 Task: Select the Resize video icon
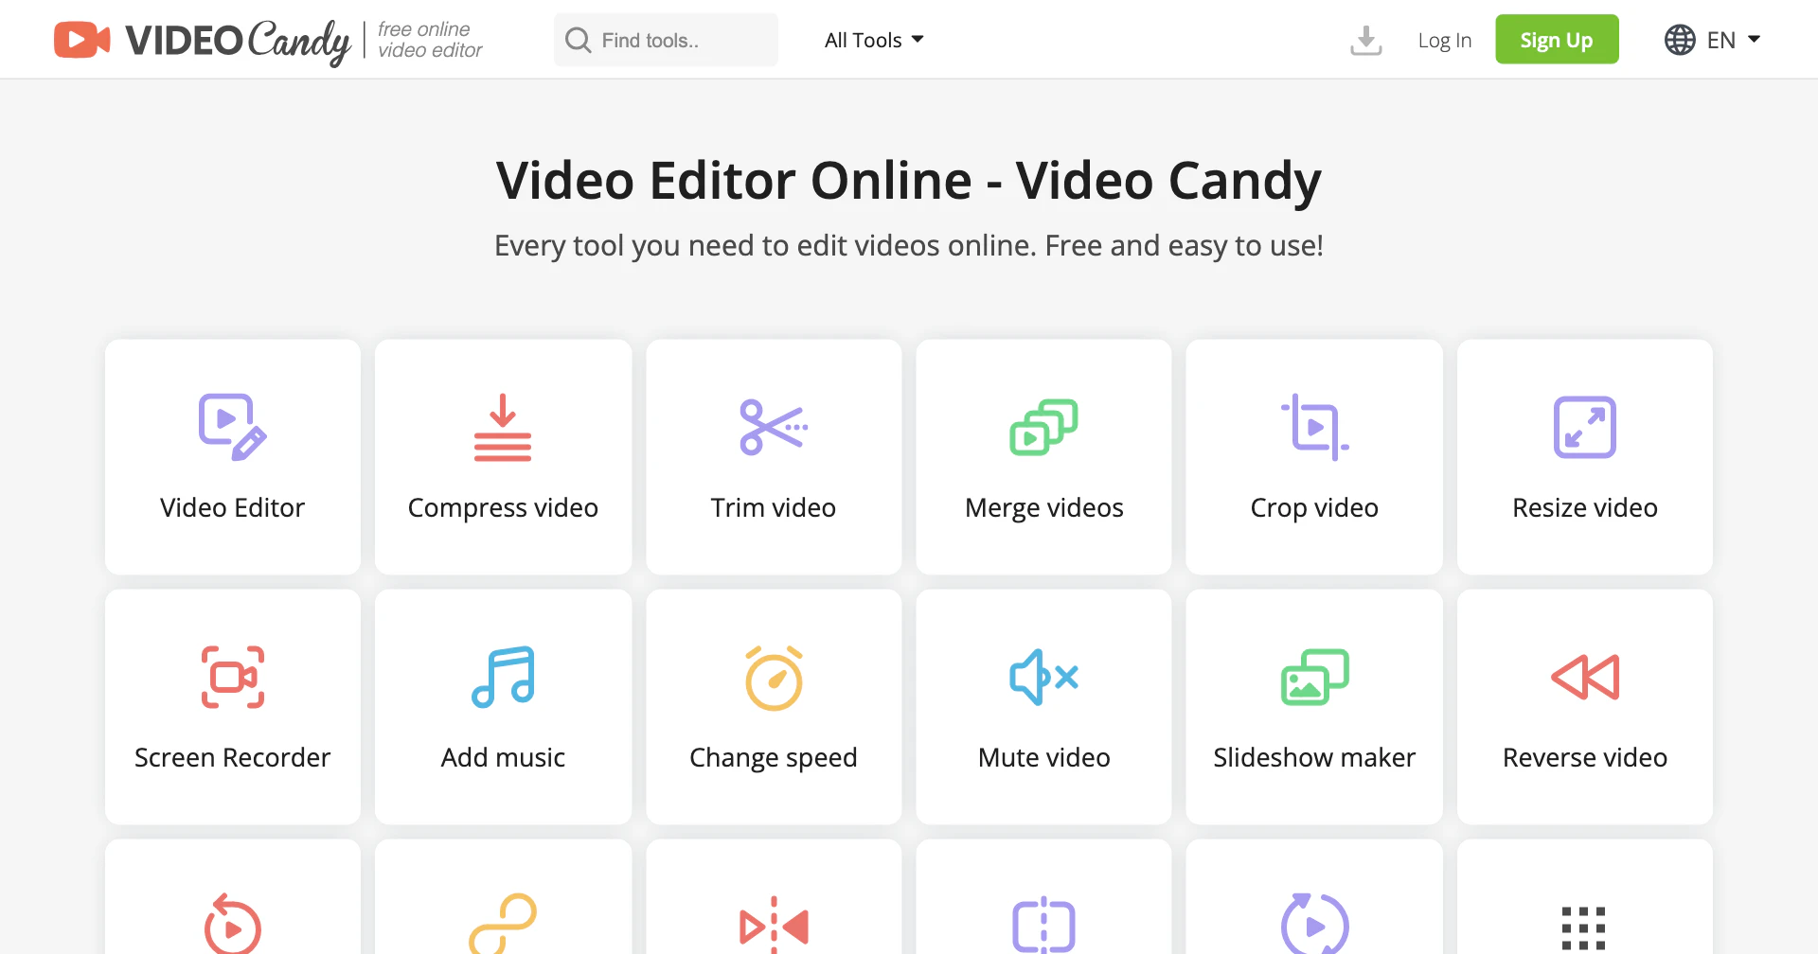1585,427
